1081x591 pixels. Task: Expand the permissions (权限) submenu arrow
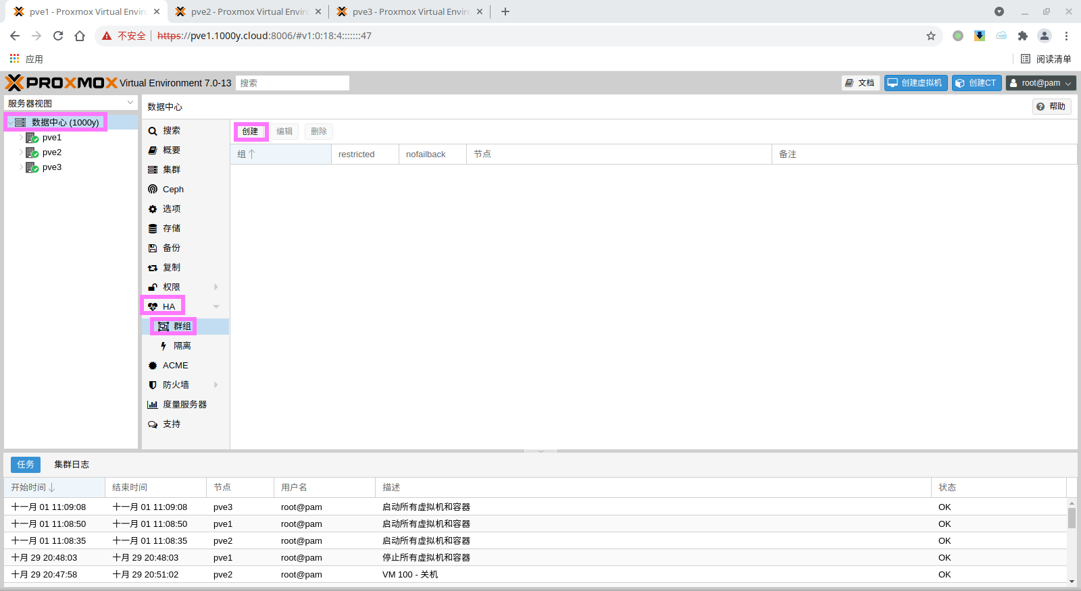[x=216, y=287]
